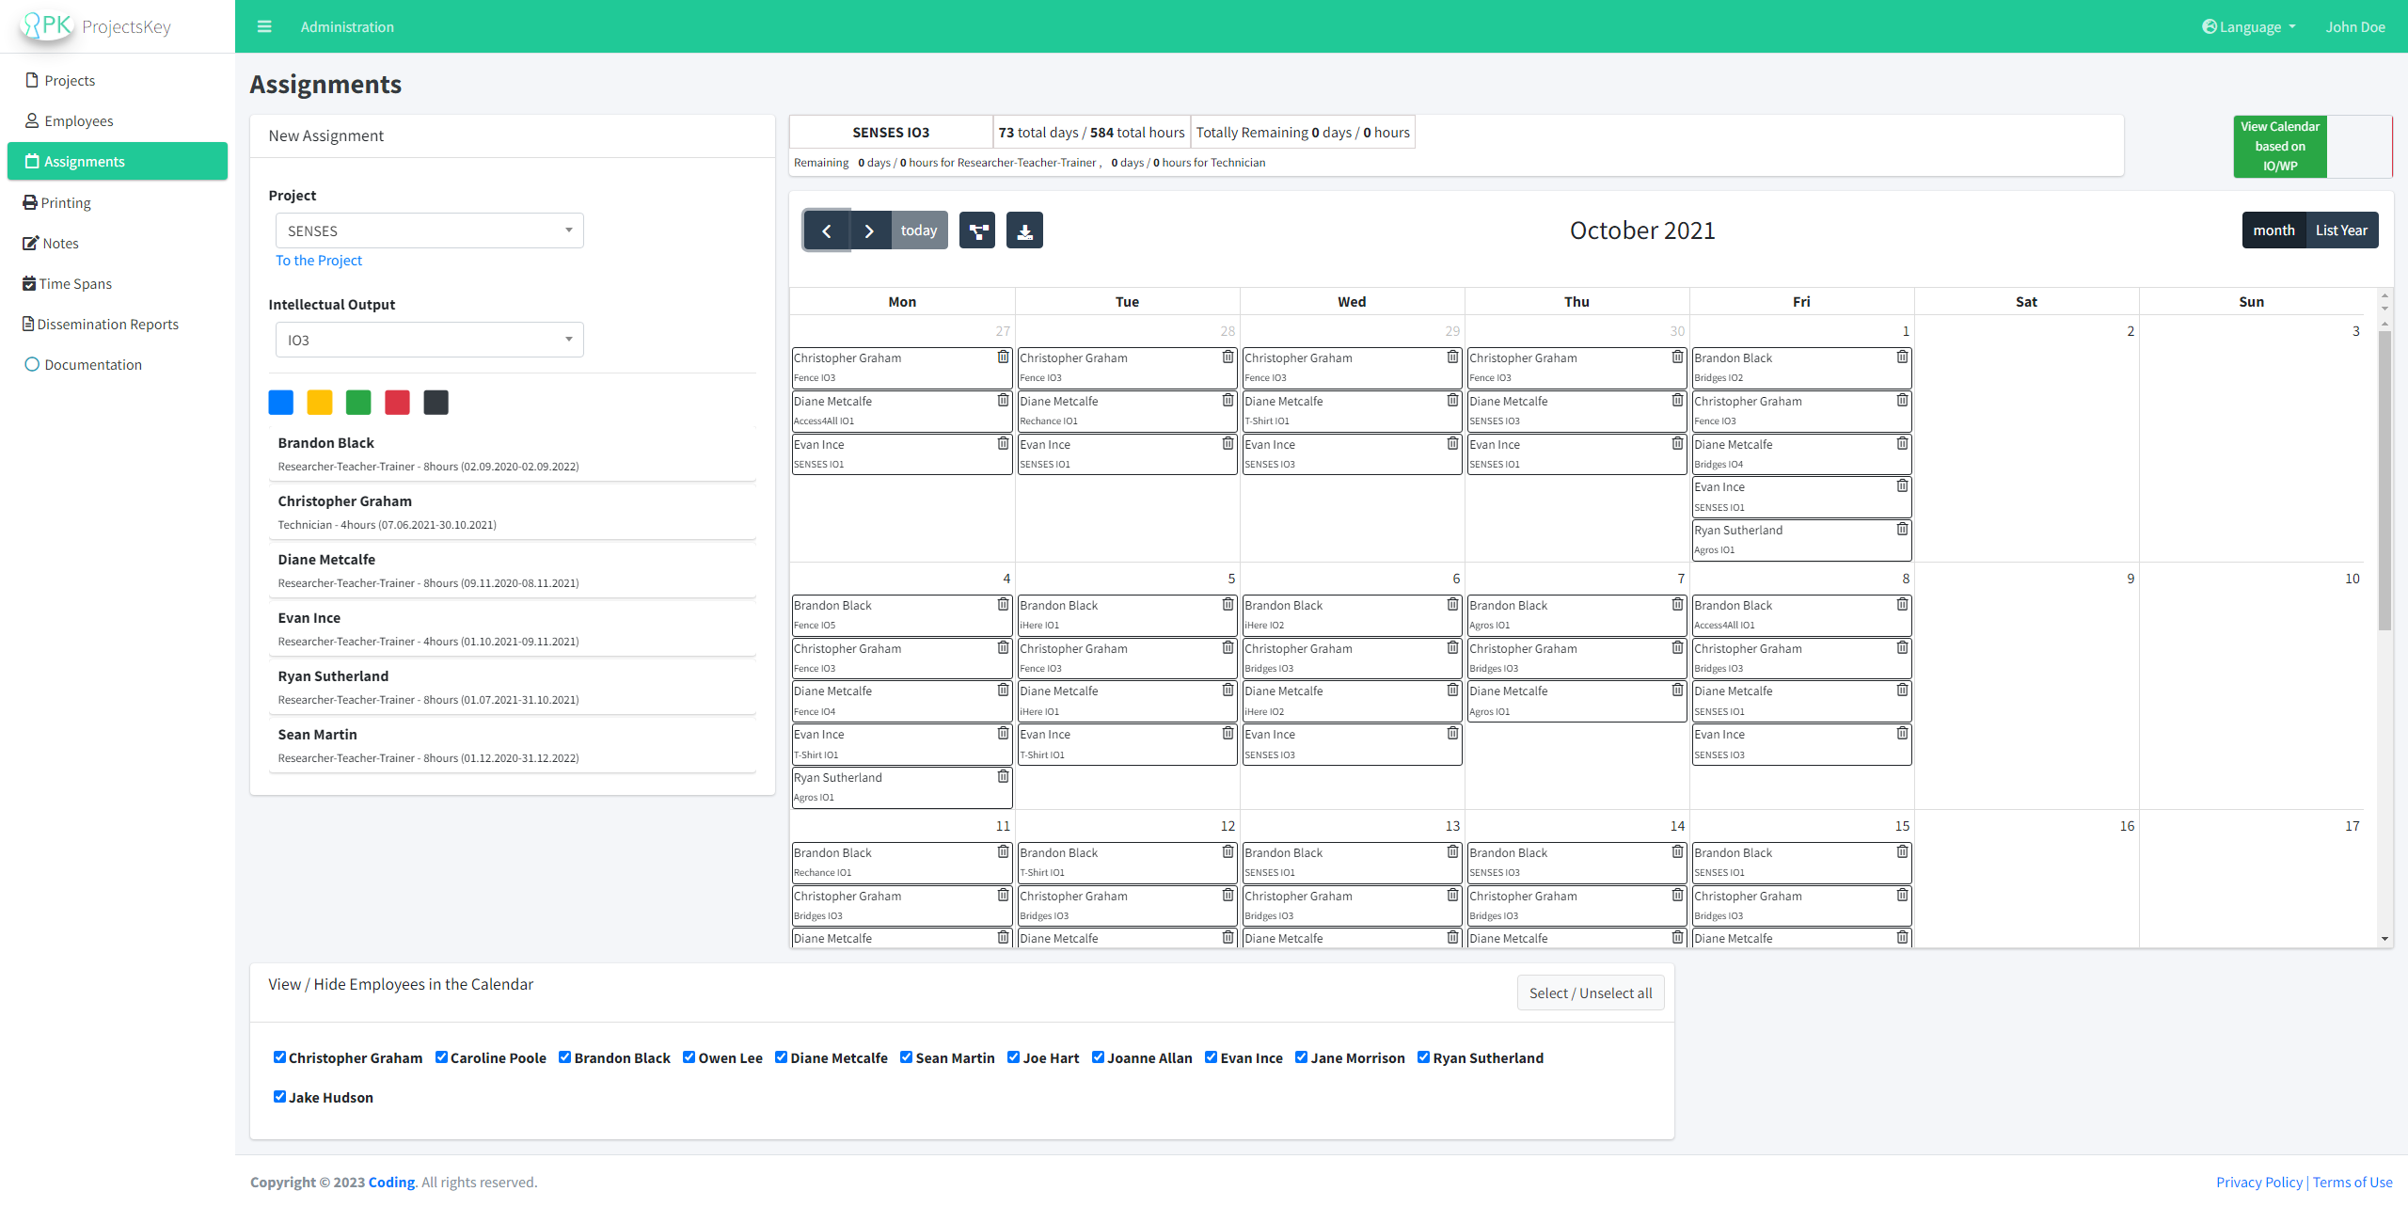Viewport: 2408px width, 1207px height.
Task: Open the Project SENSES dropdown
Action: (429, 230)
